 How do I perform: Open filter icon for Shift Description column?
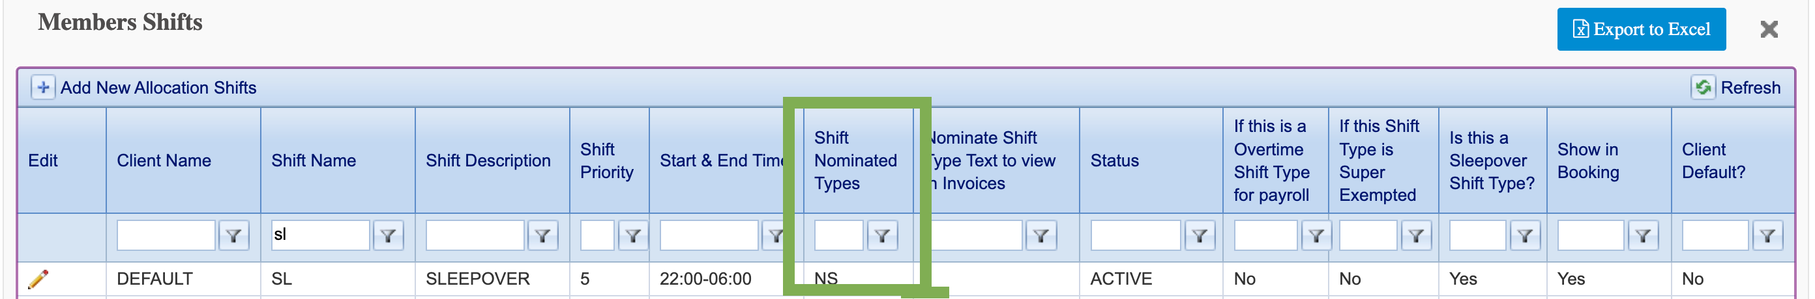(542, 236)
